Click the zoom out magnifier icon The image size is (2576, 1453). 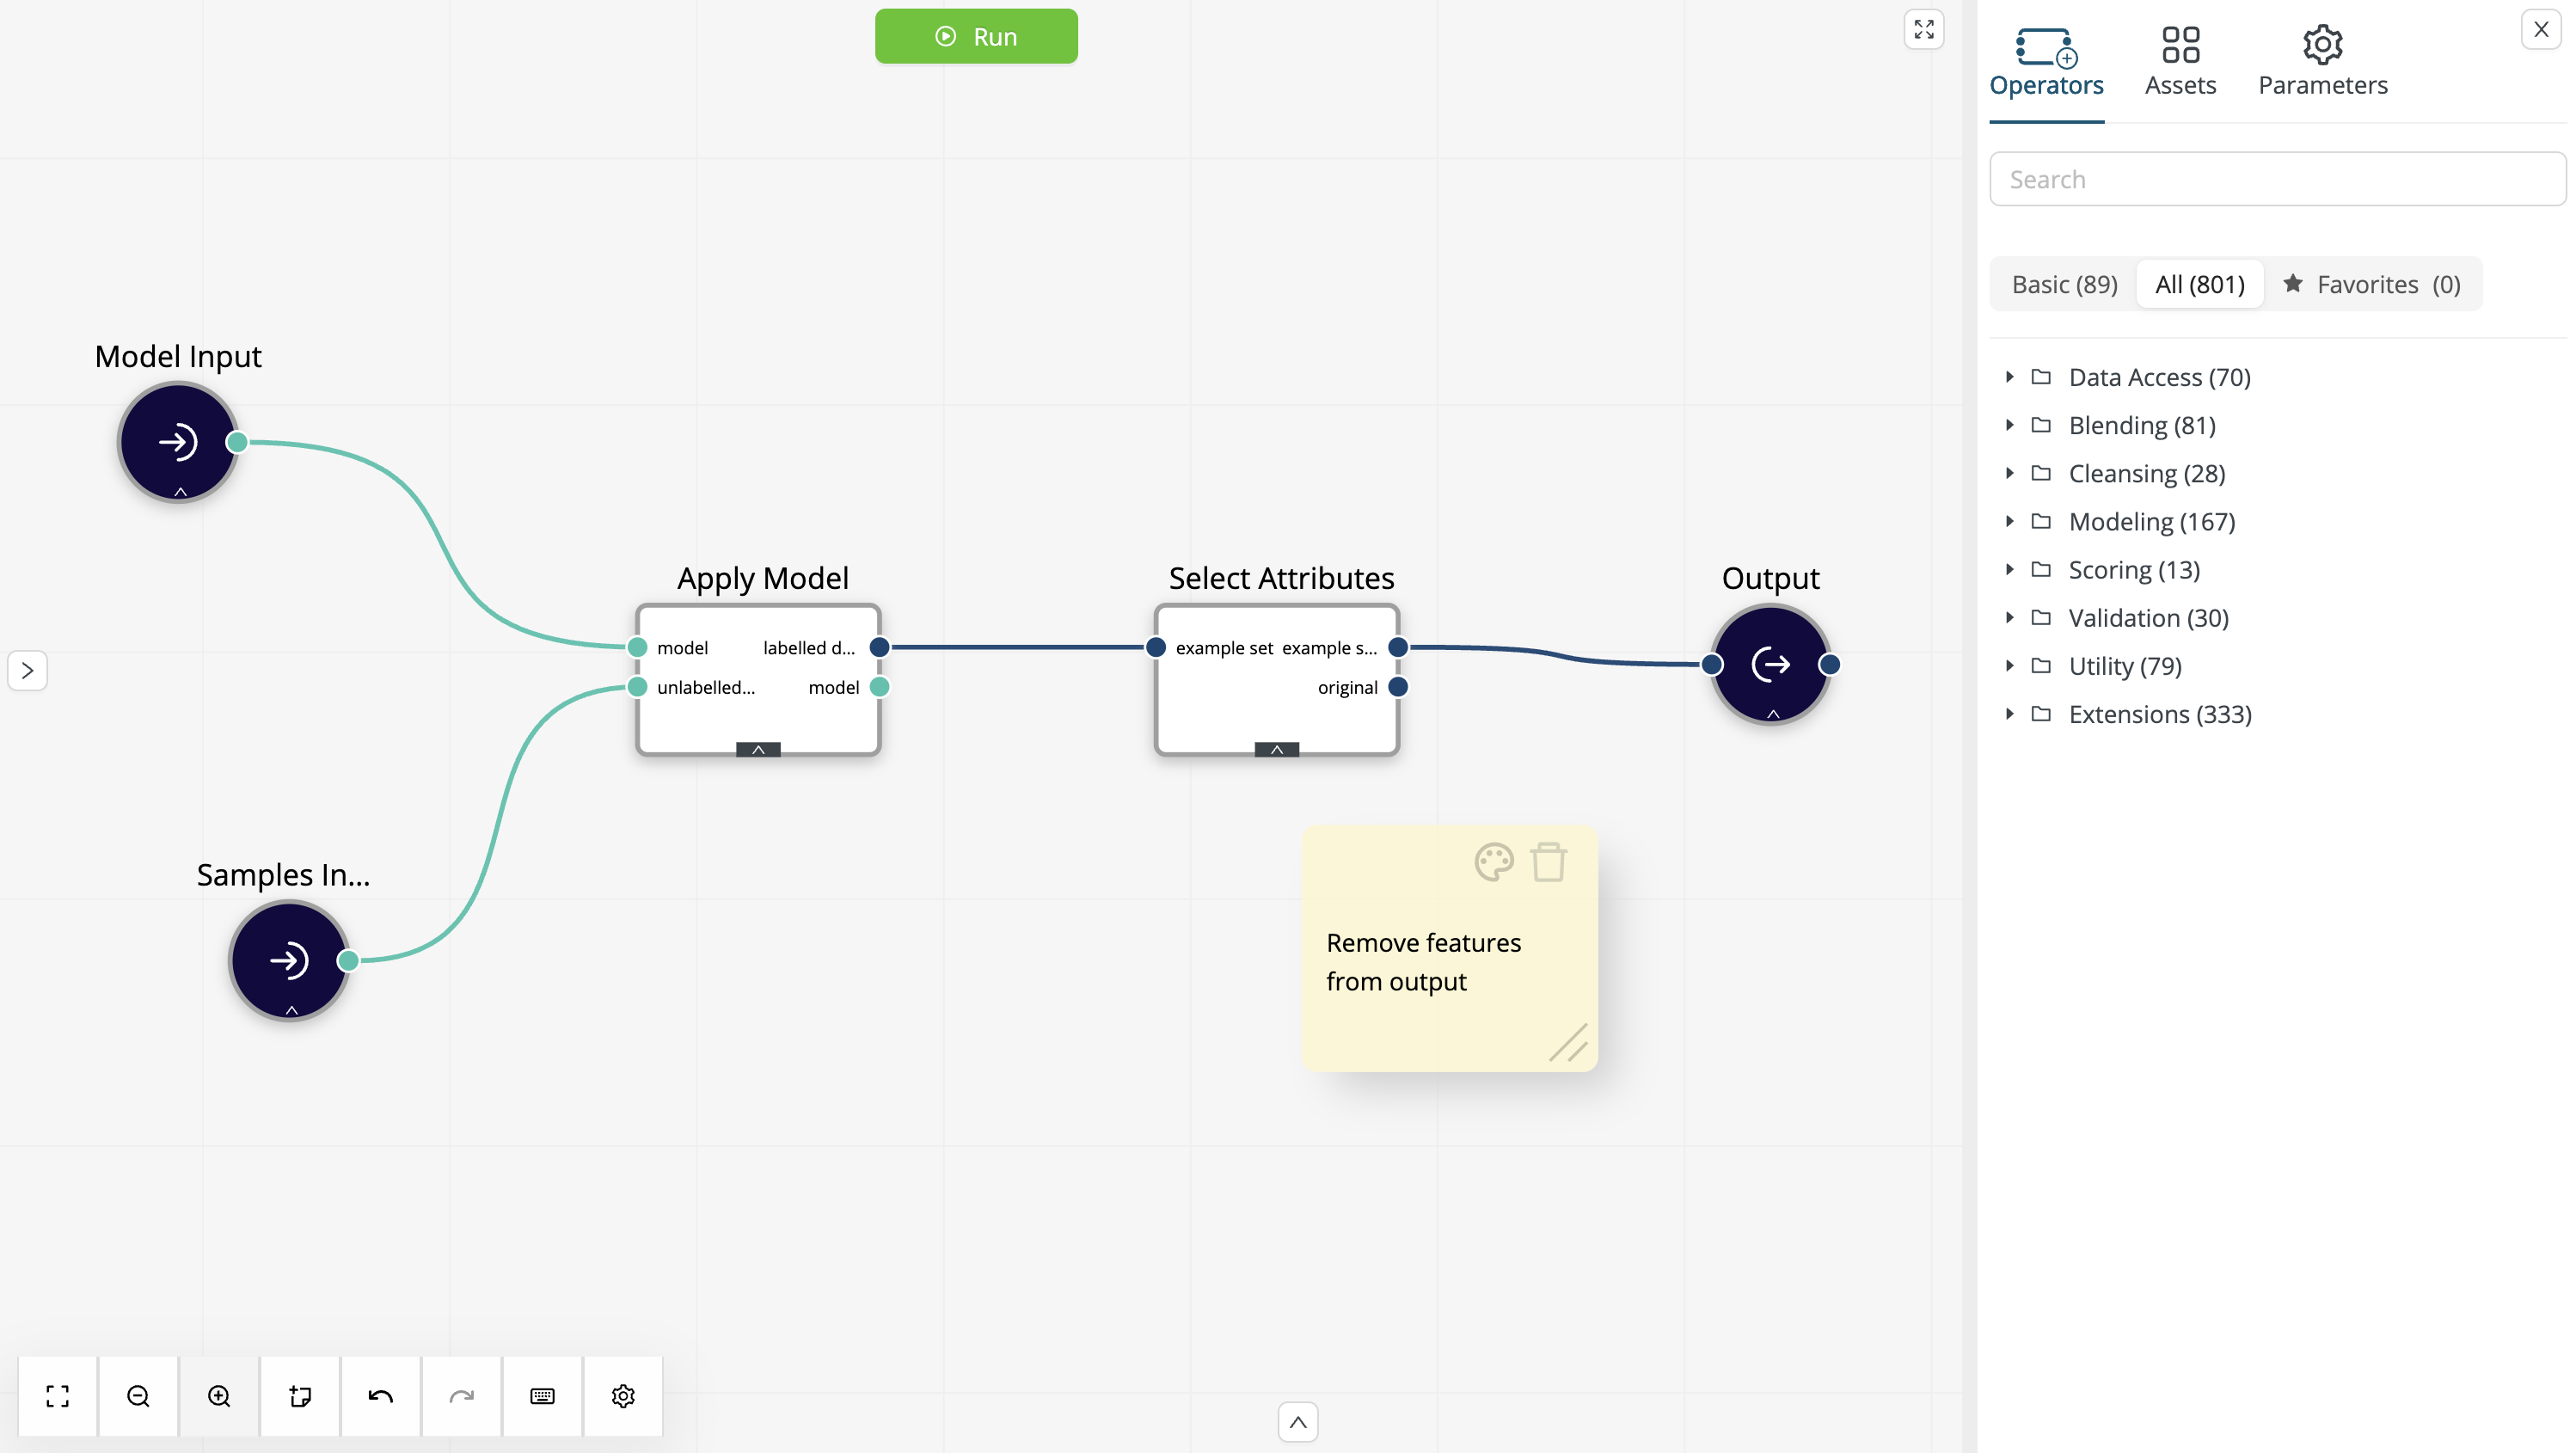point(139,1396)
